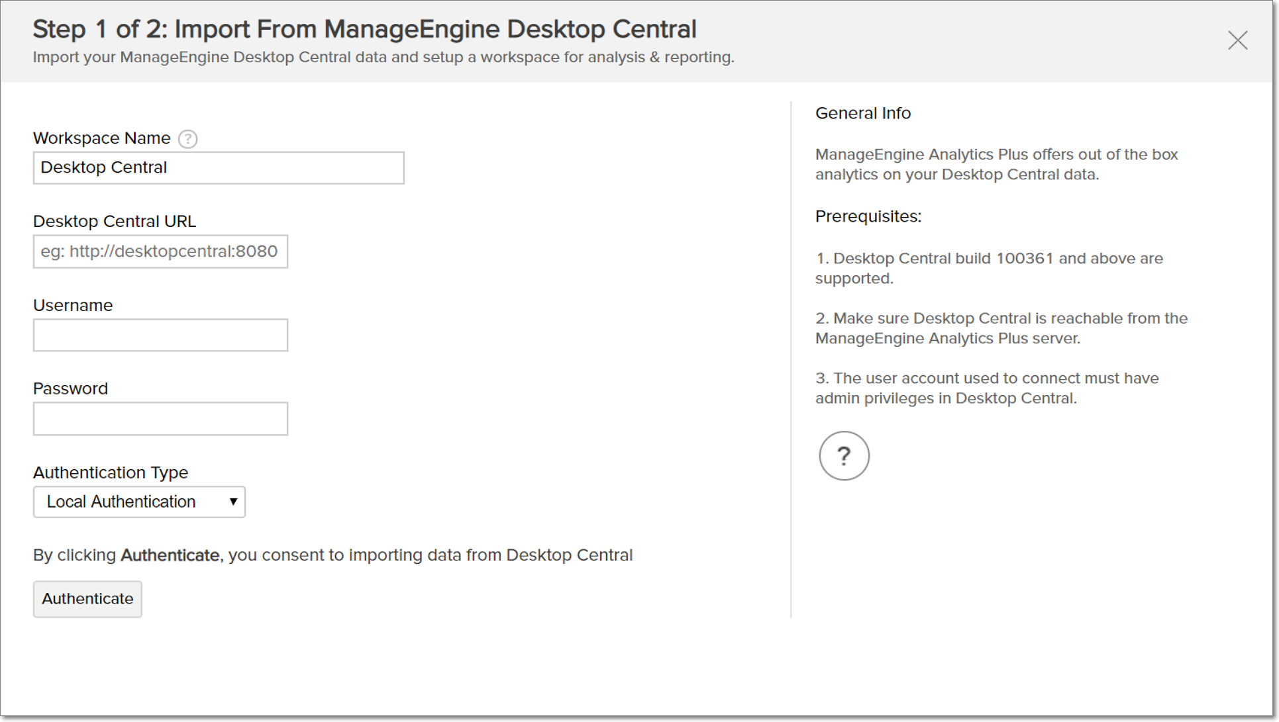Click the consent text mentioning Authenticate

click(x=333, y=555)
